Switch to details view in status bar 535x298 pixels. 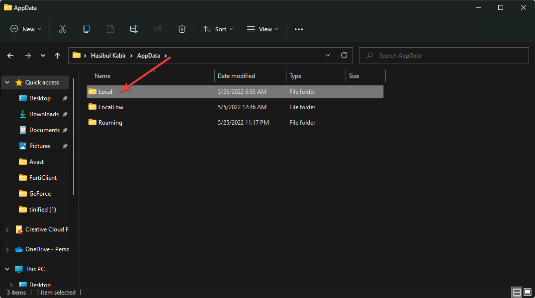pos(517,293)
